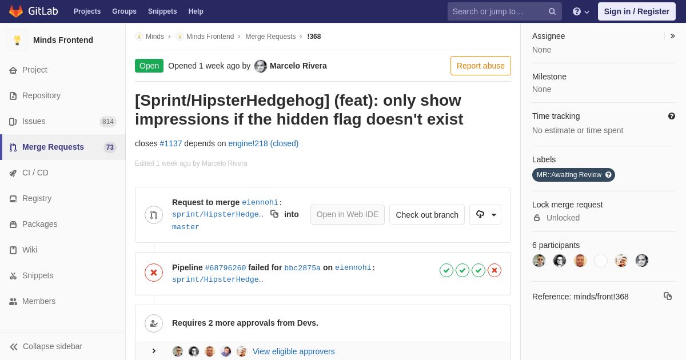Click MR::Awaiting Review label
The width and height of the screenshot is (686, 360).
[573, 175]
